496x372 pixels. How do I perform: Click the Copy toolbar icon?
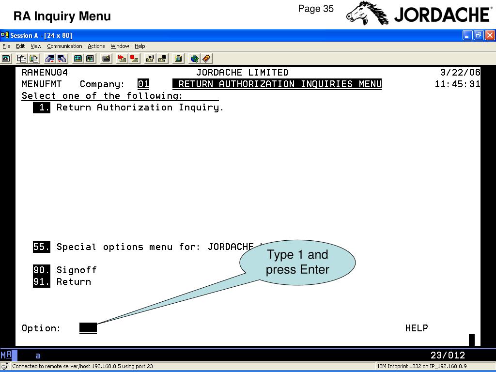click(x=21, y=59)
